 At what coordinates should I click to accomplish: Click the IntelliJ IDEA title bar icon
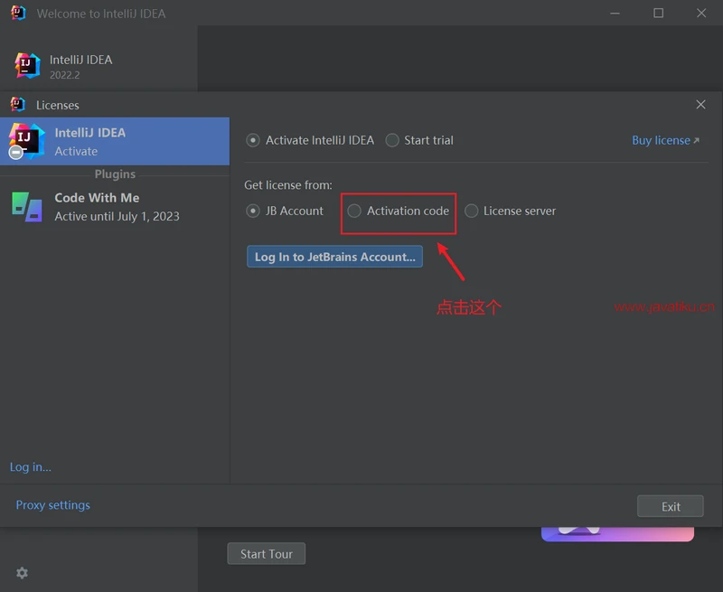[x=17, y=14]
